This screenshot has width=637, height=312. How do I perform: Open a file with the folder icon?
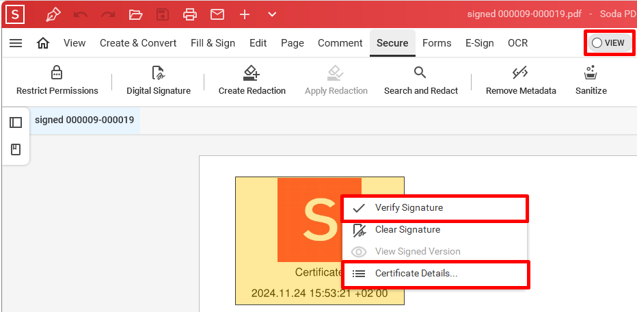136,14
